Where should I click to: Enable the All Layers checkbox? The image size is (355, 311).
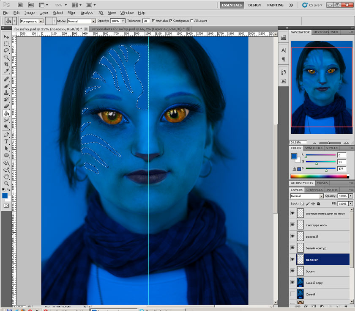[191, 21]
